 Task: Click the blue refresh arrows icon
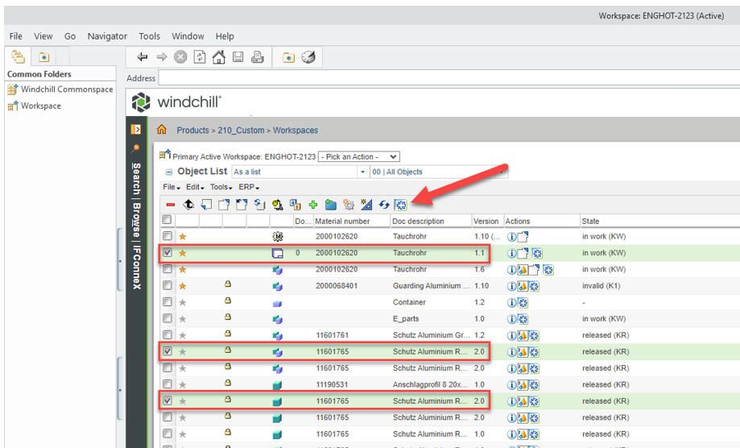pyautogui.click(x=383, y=205)
